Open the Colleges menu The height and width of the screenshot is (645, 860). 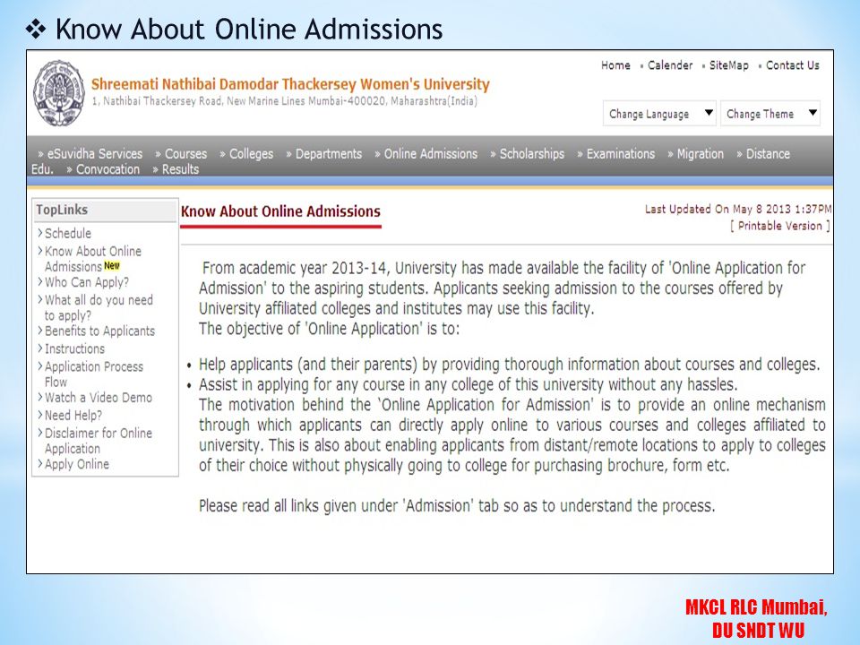point(251,153)
